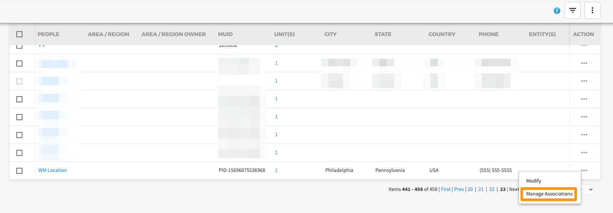Click the STATE column header
Image resolution: width=613 pixels, height=213 pixels.
(383, 34)
